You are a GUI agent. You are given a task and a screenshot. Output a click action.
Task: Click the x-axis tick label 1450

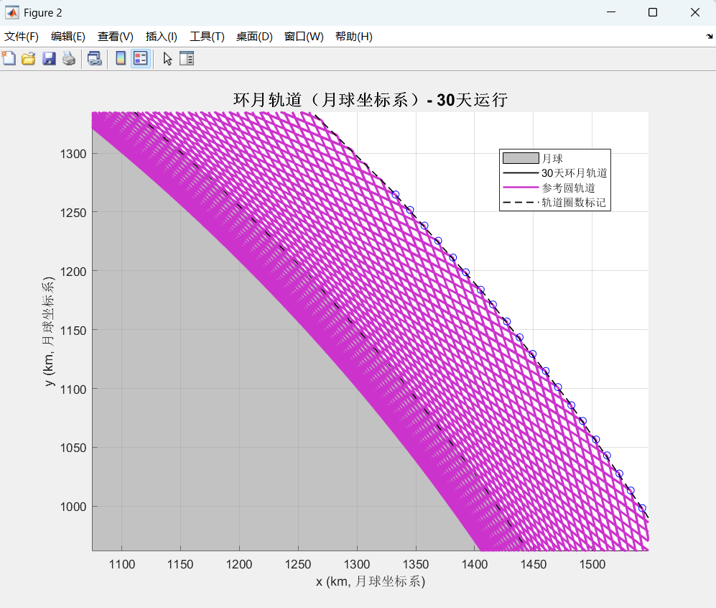click(x=534, y=564)
